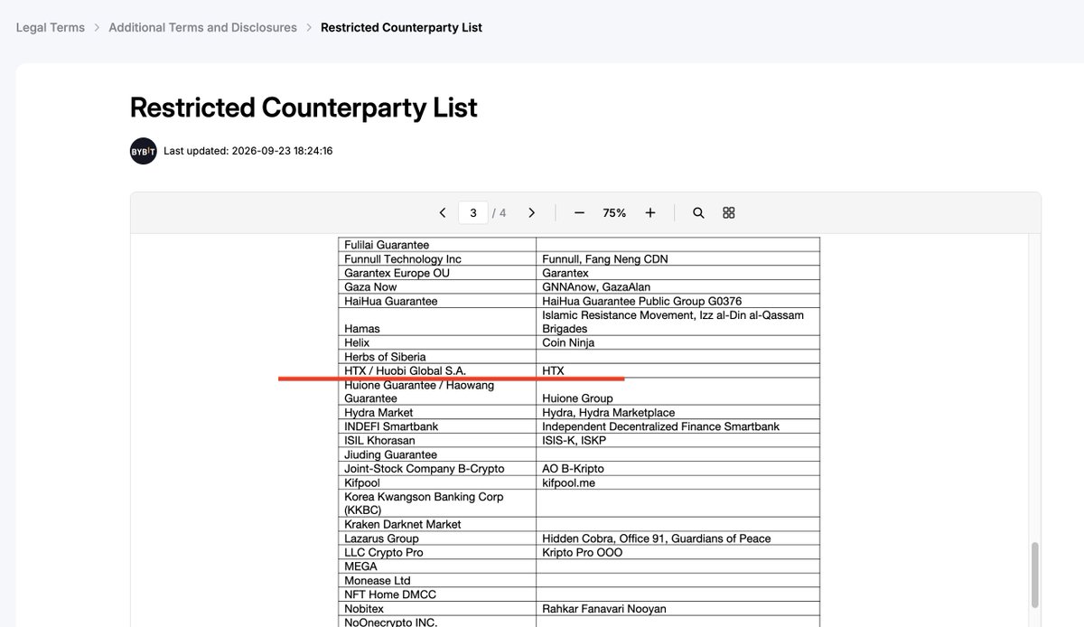Click NFT Home DMCC cell
Screen dimensions: 1084x627
pos(437,594)
